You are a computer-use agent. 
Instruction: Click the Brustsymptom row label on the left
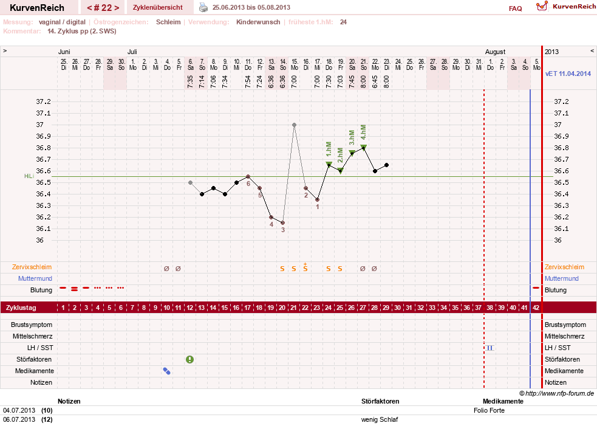coord(32,325)
